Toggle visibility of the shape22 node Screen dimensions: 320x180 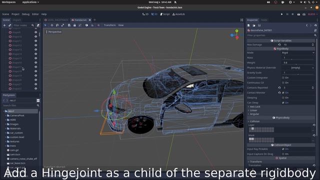click(x=35, y=88)
